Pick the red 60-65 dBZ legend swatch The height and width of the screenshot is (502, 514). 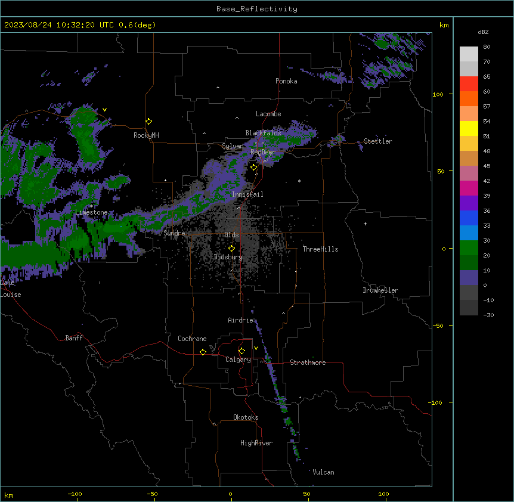[x=469, y=83]
